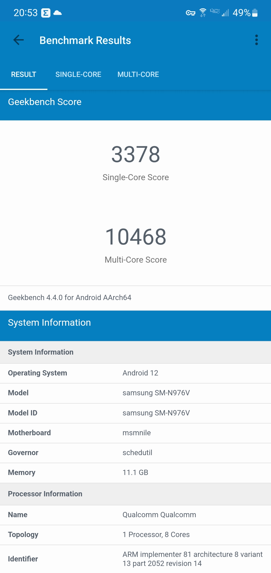Tap the blue System Information banner
Image resolution: width=271 pixels, height=573 pixels.
(135, 326)
